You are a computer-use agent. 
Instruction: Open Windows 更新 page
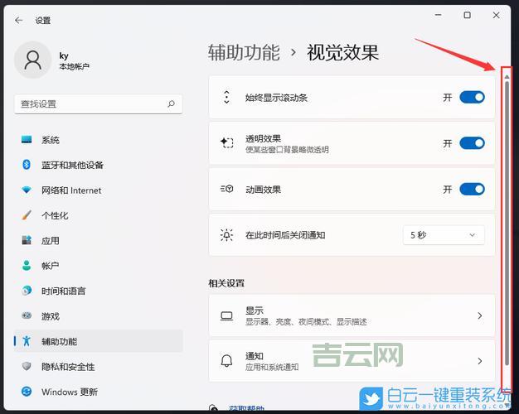tap(99, 392)
